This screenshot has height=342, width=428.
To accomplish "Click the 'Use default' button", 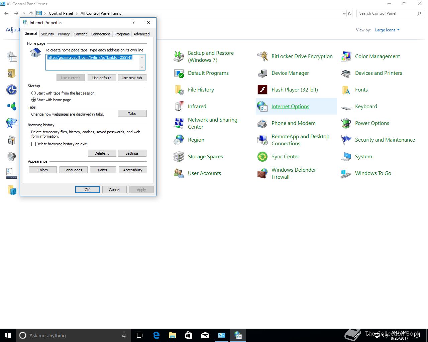I will (x=102, y=78).
